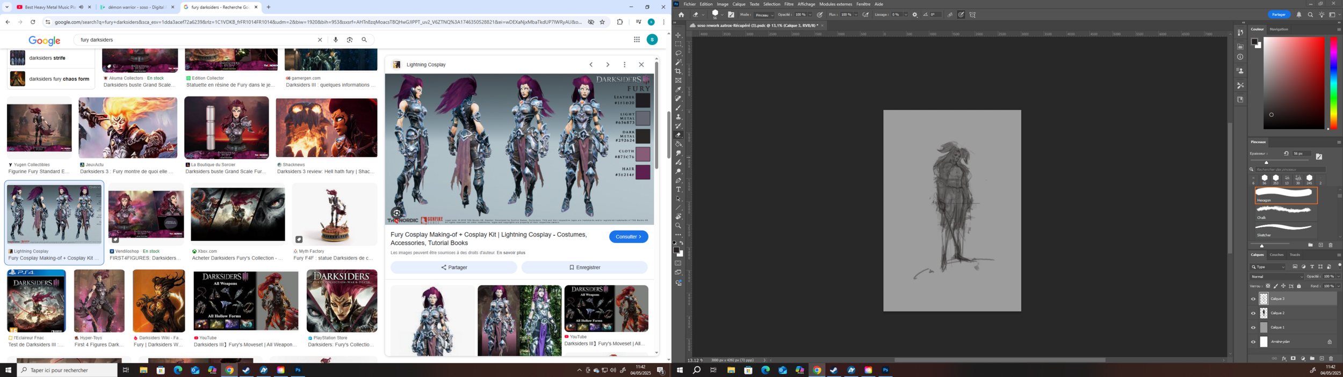Select the Rectangular Marquee tool
This screenshot has height=377, width=1343.
678,44
